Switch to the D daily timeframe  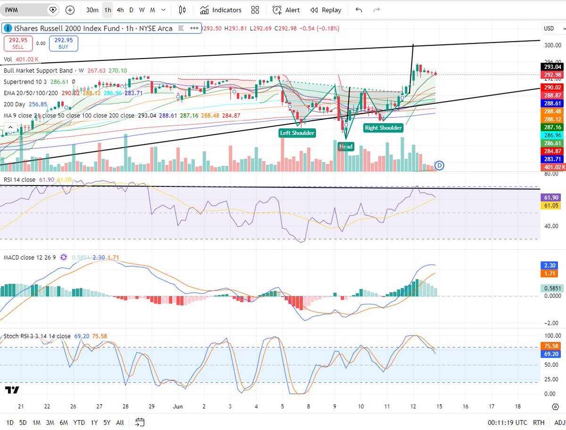(x=131, y=10)
